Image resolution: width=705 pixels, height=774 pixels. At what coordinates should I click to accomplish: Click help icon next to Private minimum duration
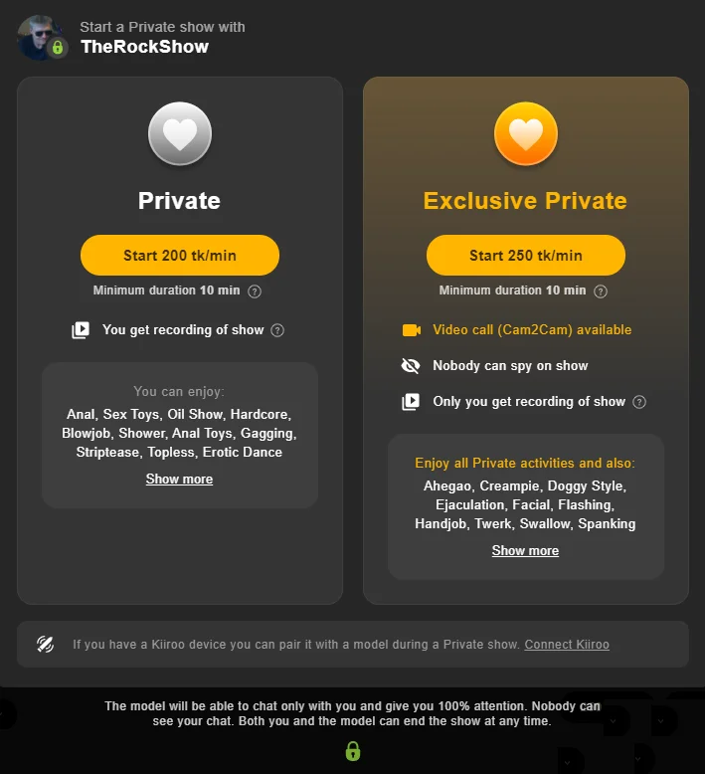click(x=255, y=291)
